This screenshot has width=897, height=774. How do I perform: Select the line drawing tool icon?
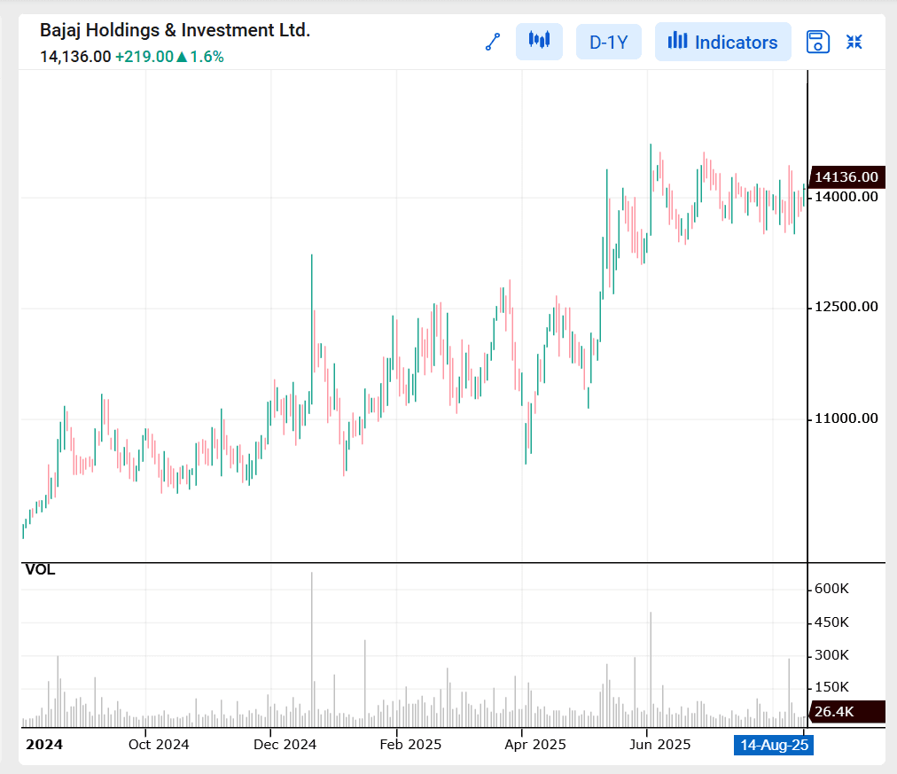click(493, 42)
